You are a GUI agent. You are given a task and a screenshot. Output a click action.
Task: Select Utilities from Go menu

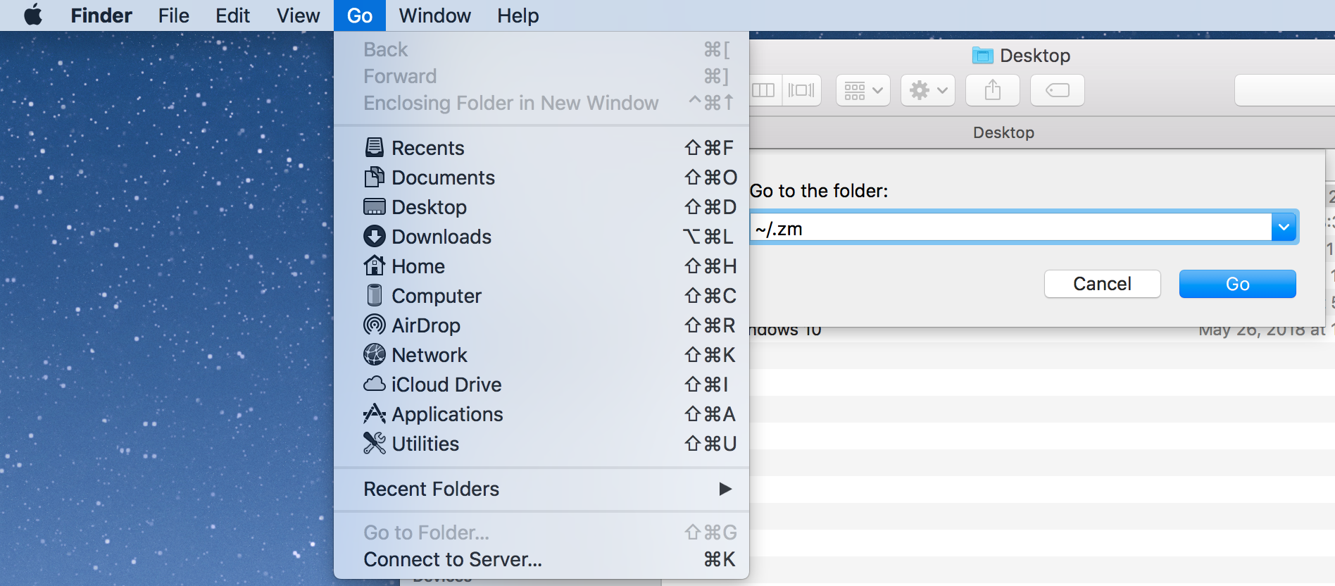click(x=541, y=444)
